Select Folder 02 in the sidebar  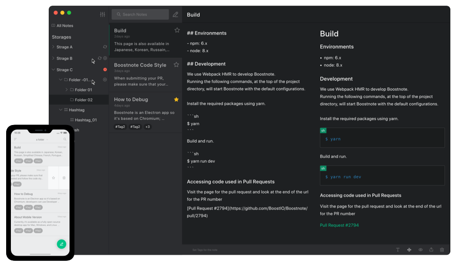click(x=79, y=100)
